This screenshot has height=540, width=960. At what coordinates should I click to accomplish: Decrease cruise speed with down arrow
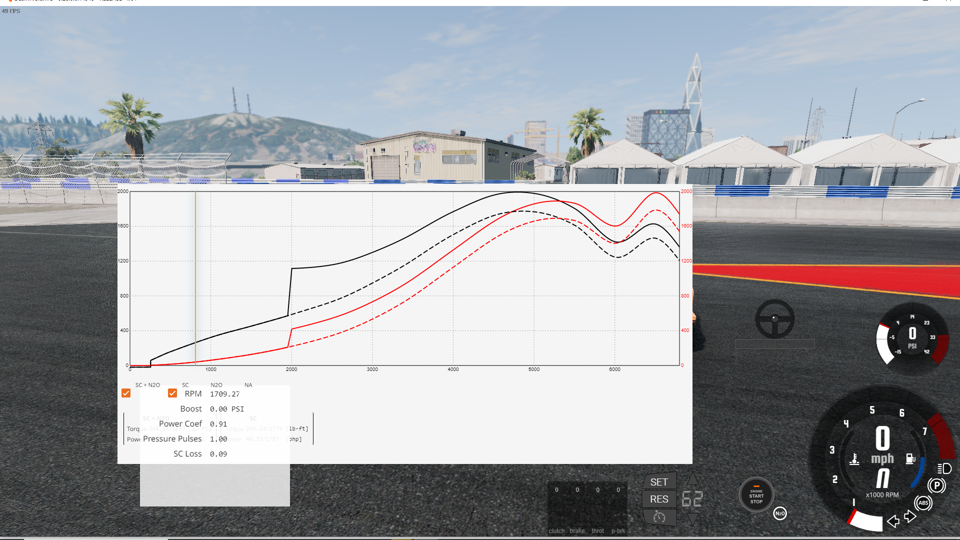pyautogui.click(x=692, y=519)
